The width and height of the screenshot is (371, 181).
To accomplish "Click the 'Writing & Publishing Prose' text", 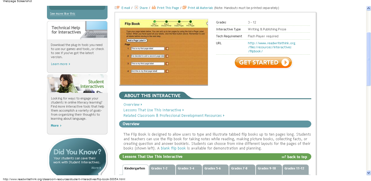I will (267, 29).
